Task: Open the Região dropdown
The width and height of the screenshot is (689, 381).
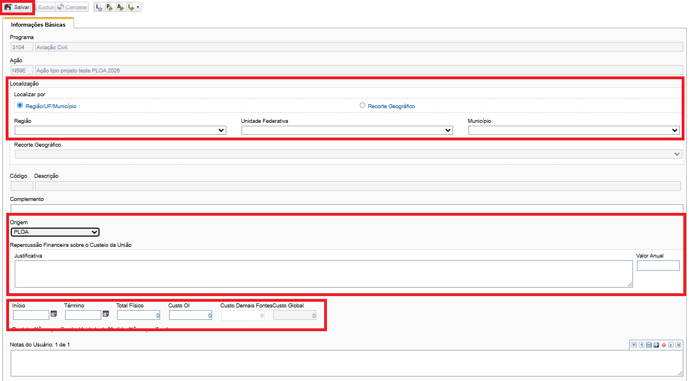Action: click(x=120, y=130)
